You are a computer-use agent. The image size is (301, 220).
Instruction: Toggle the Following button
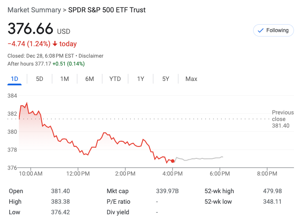(x=273, y=30)
